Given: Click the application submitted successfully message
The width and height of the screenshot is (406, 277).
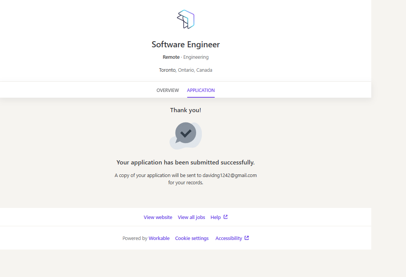Looking at the screenshot, I should [x=185, y=163].
